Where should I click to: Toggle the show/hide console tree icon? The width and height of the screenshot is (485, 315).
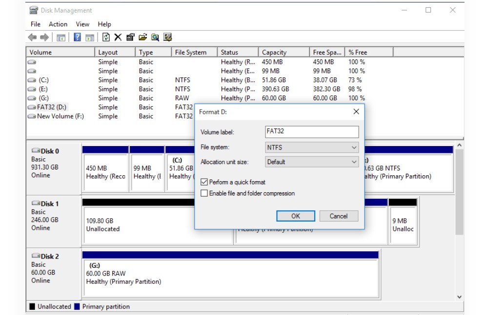(61, 37)
